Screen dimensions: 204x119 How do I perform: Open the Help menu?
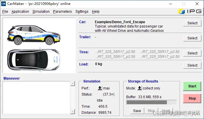(x=96, y=12)
